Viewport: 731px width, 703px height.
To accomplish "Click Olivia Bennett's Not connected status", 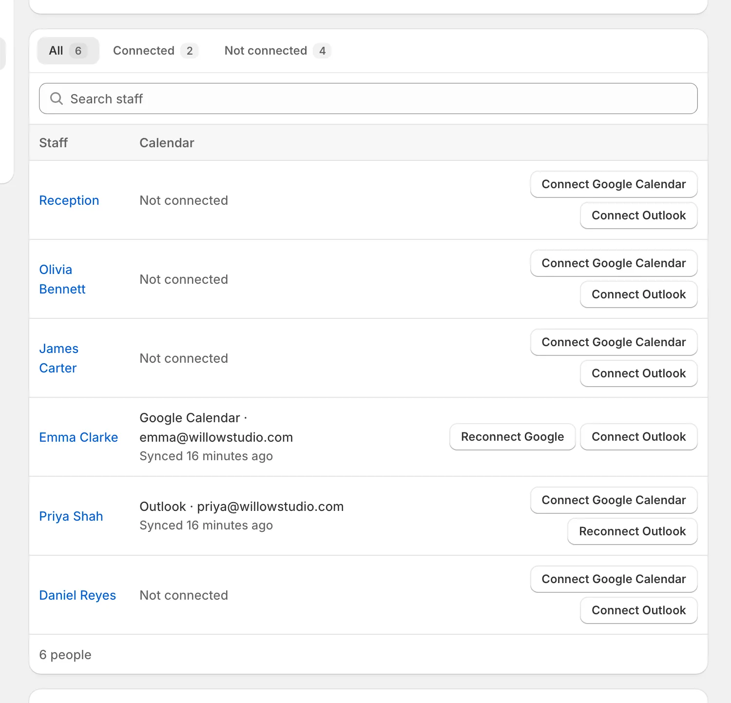I will (x=184, y=279).
